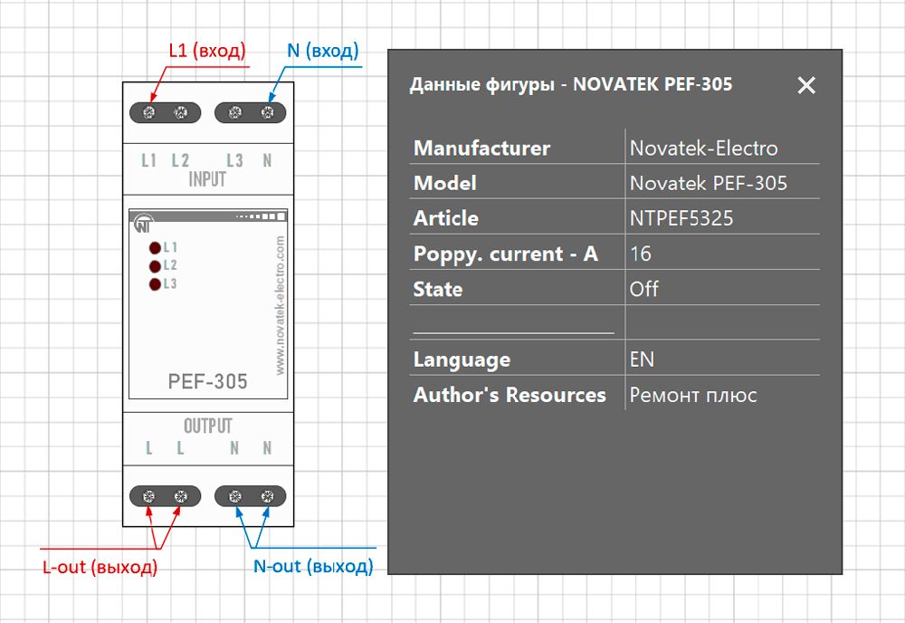
Task: Click the L1 red LED indicator
Action: coord(155,248)
